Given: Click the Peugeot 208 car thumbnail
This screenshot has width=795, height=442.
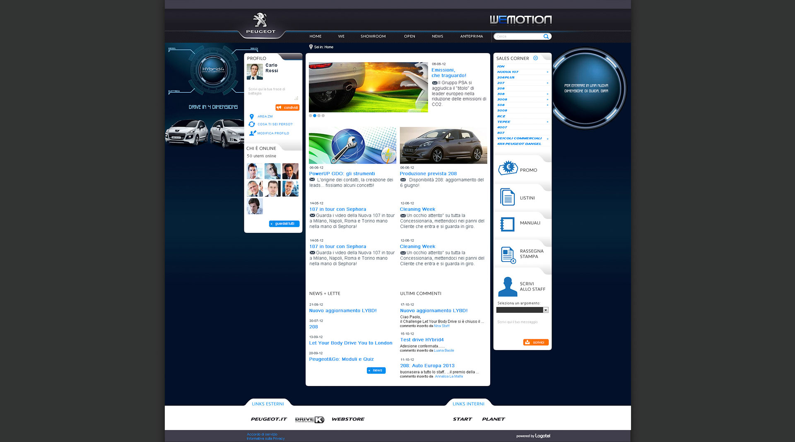Looking at the screenshot, I should (443, 145).
